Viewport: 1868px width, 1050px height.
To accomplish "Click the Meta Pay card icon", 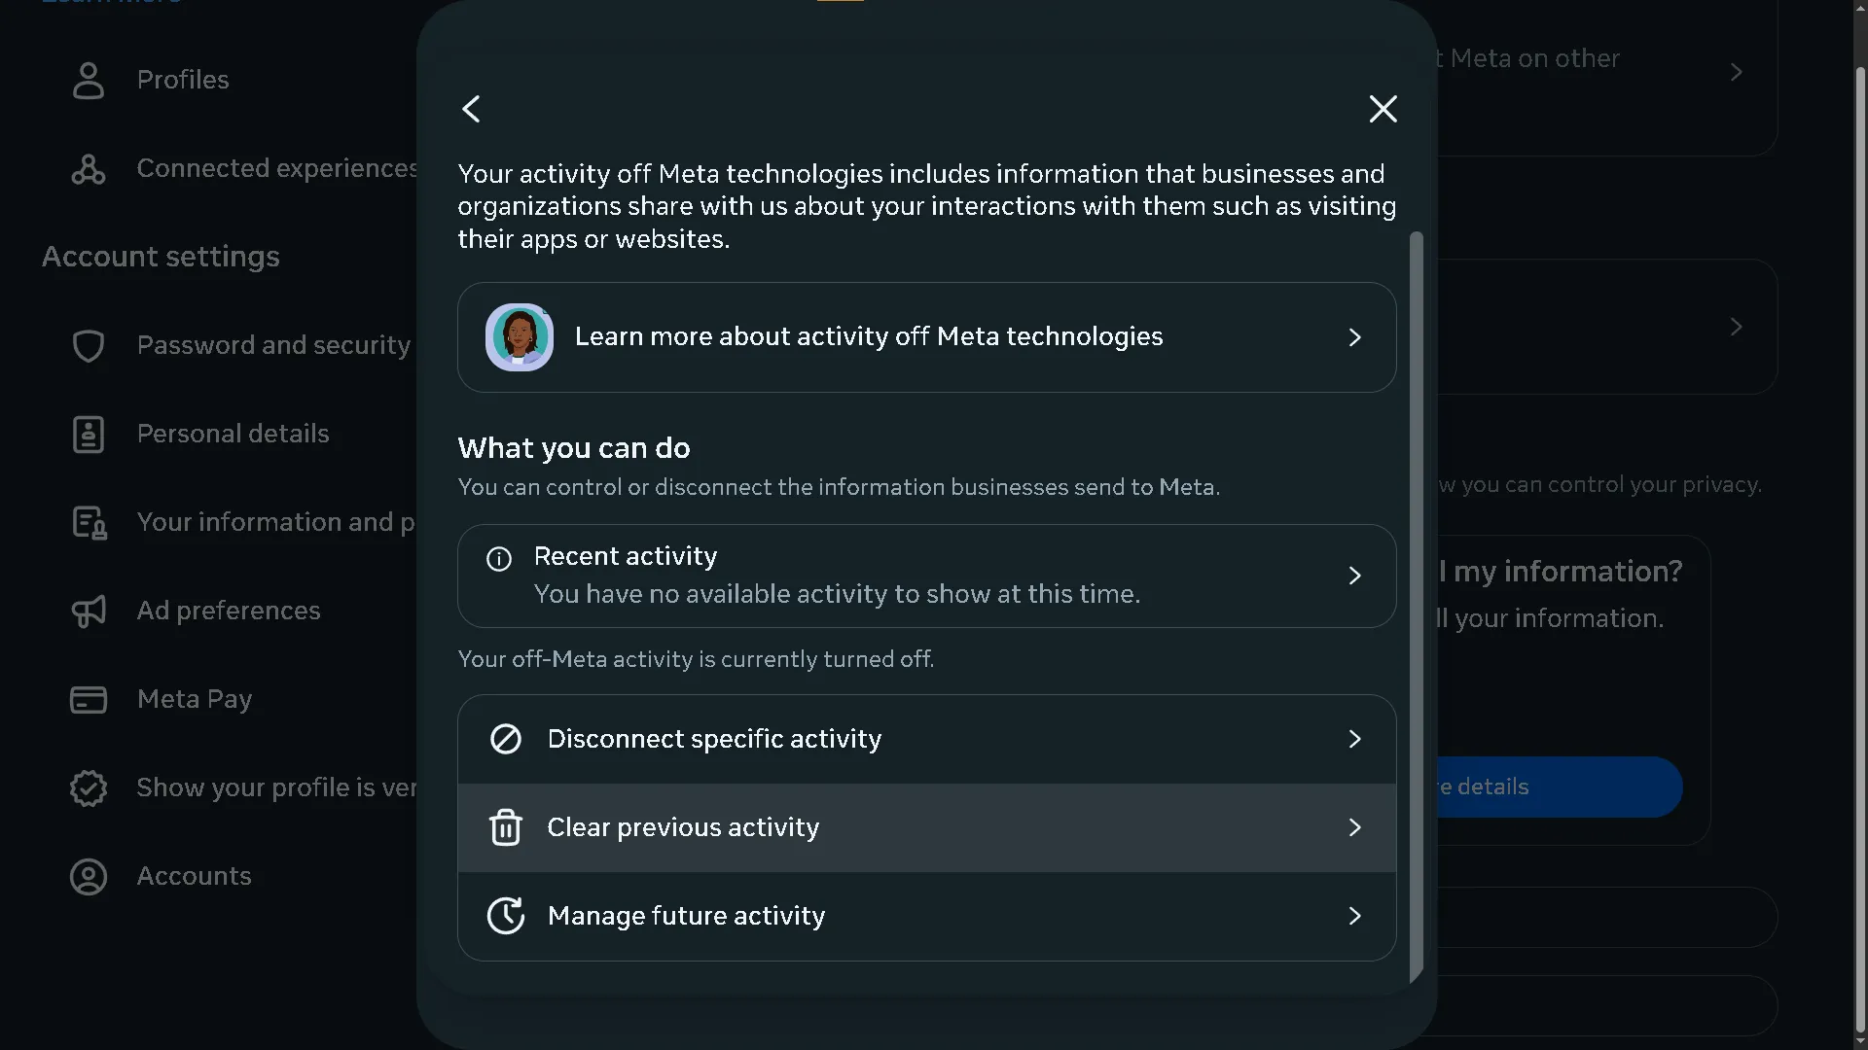I will click(89, 699).
